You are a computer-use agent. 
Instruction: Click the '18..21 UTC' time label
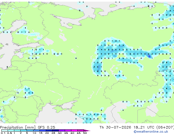pos(144,127)
